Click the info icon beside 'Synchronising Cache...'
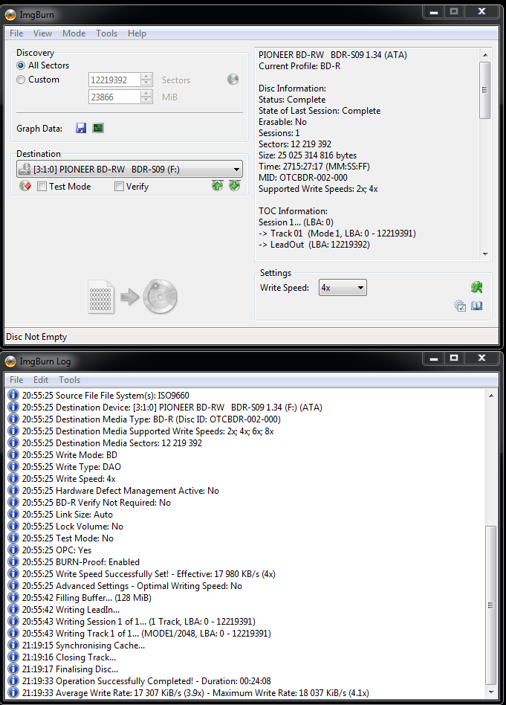The width and height of the screenshot is (506, 705). click(13, 646)
